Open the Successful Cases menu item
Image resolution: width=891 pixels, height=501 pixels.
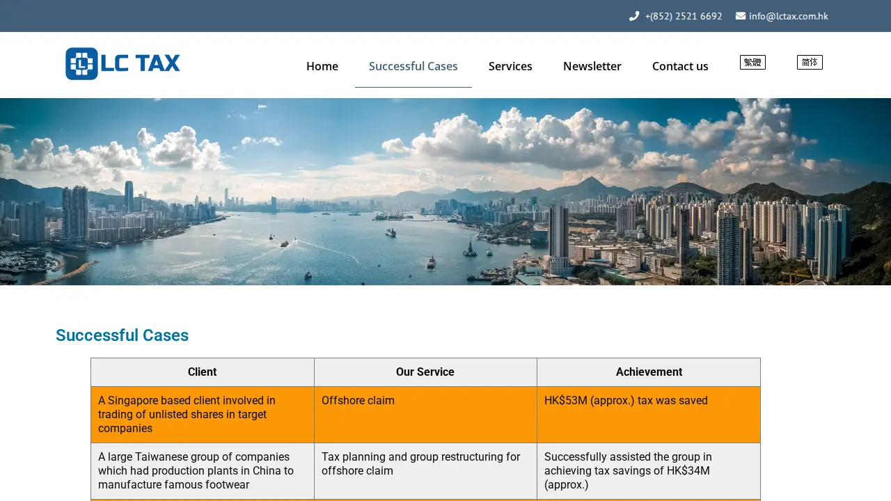(x=413, y=66)
